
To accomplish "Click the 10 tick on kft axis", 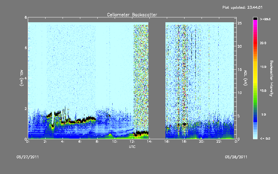I will click(x=239, y=93).
